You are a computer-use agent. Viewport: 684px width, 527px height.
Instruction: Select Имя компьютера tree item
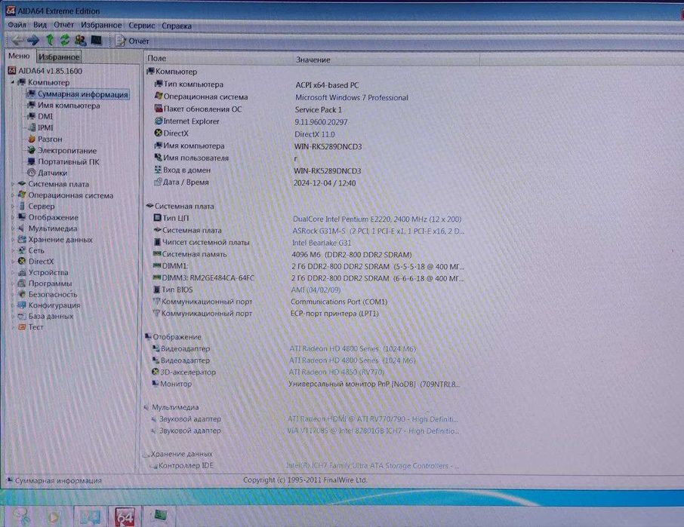coord(63,106)
